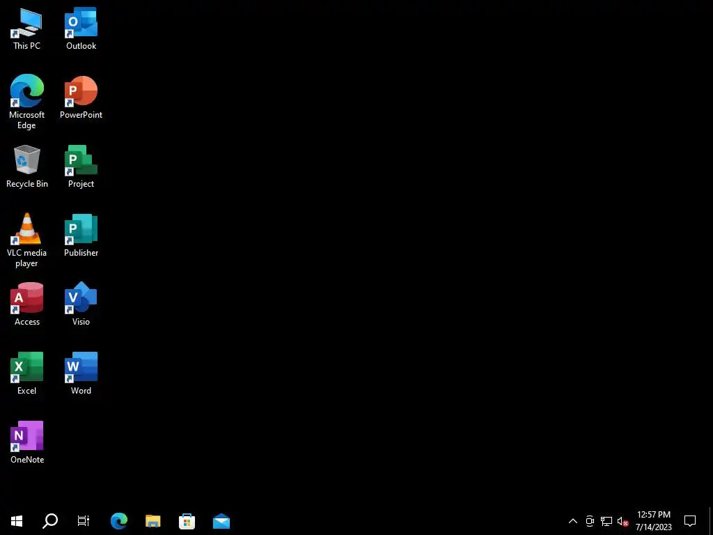This screenshot has width=713, height=535.
Task: Open the Action Center notifications icon
Action: point(690,521)
